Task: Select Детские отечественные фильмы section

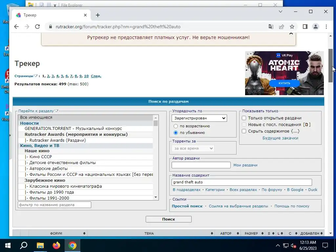Action: pyautogui.click(x=86, y=163)
